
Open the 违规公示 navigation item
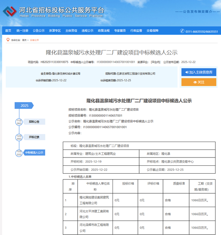tap(87, 31)
